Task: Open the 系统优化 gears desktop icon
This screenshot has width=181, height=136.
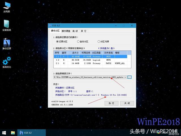Action: 7,62
